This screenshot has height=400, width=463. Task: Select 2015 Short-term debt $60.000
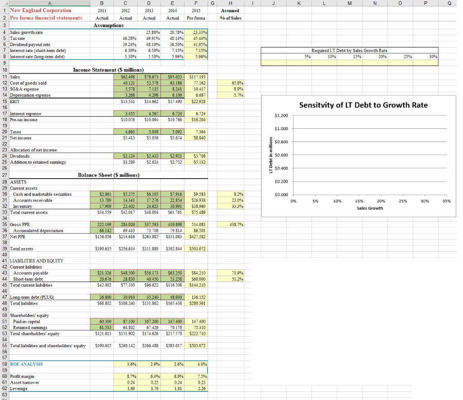tap(196, 279)
